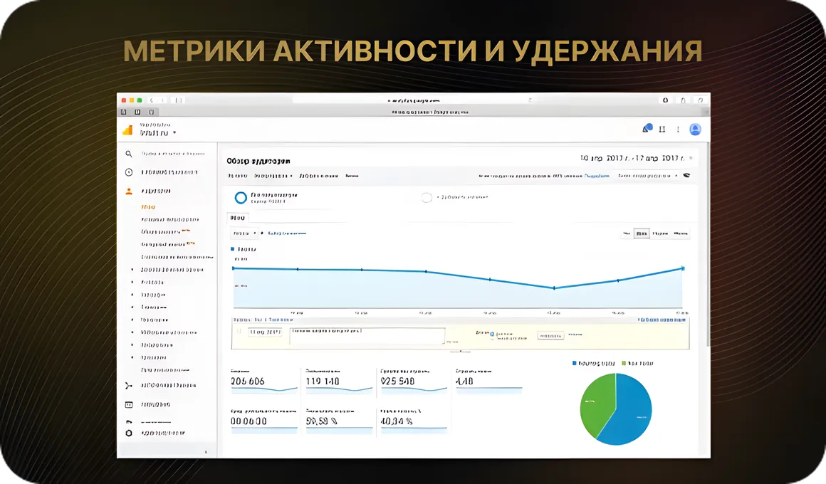Click the annotation date field

click(x=265, y=332)
